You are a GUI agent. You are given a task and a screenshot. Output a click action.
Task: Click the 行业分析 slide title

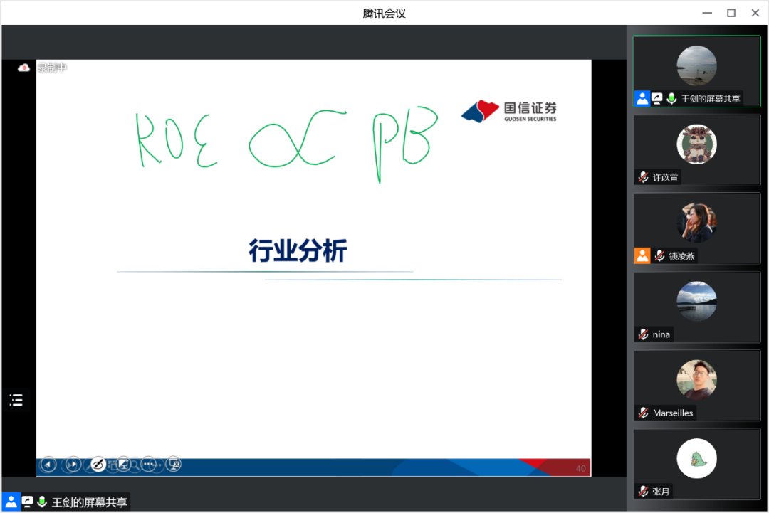point(298,250)
